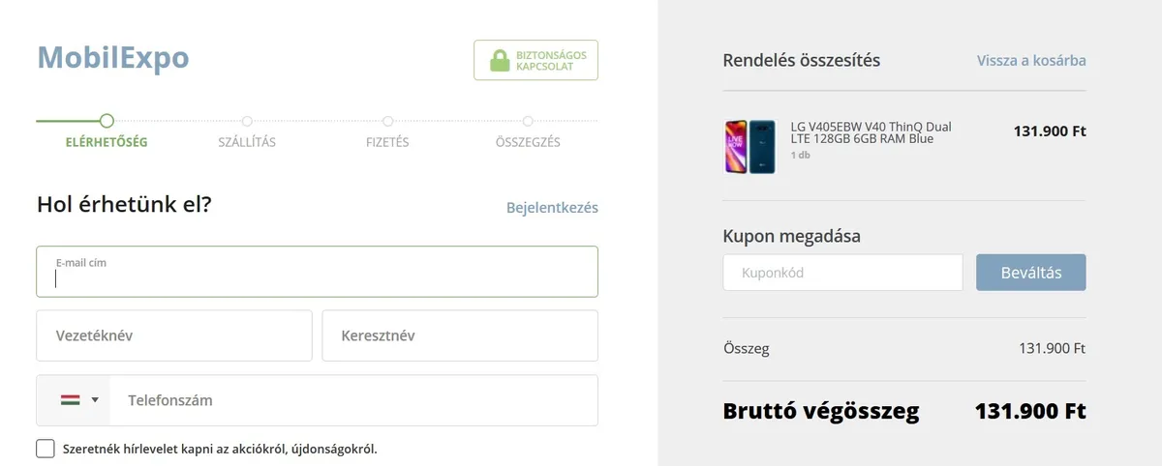1162x466 pixels.
Task: Click the Bejelentkezés login link
Action: 552,208
